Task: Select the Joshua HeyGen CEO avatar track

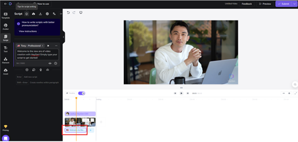Action: click(x=80, y=114)
